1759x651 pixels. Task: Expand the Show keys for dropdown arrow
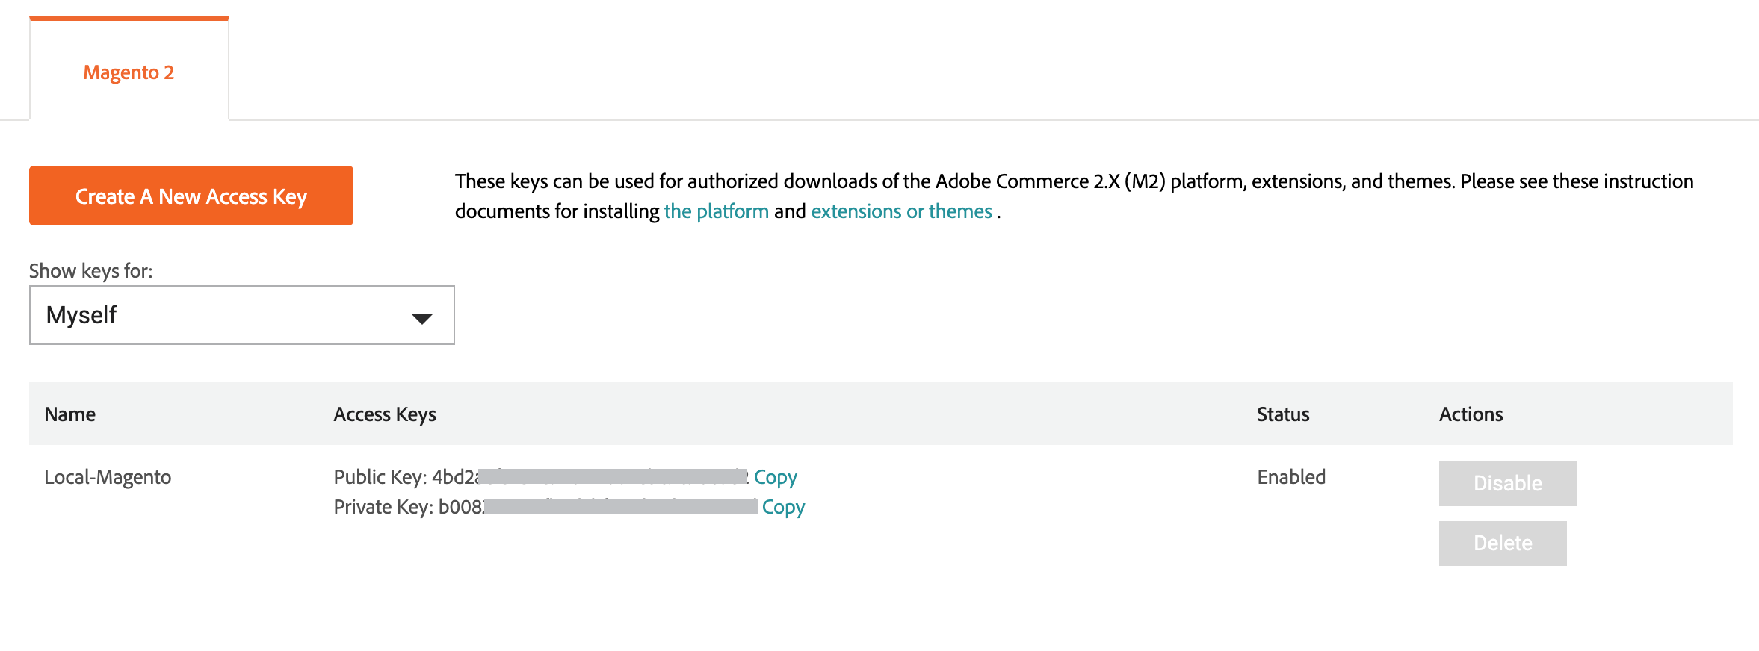422,318
